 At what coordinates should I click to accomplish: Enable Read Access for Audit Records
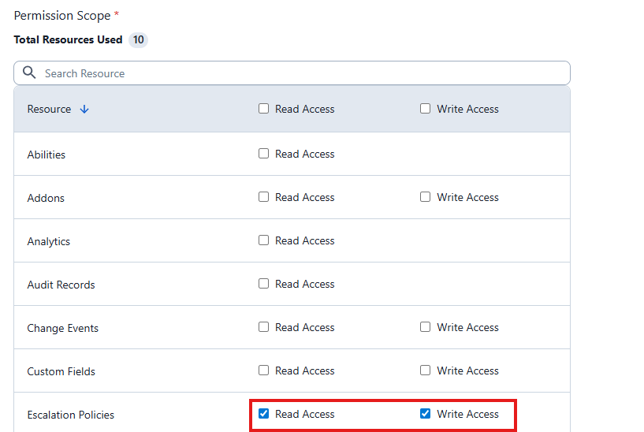264,284
